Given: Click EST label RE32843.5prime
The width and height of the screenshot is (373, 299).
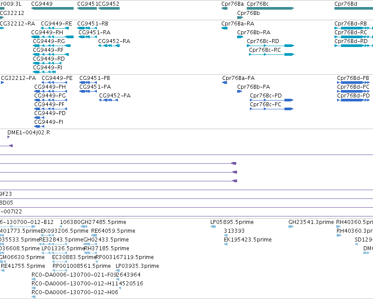Looking at the screenshot, I should [x=61, y=240].
